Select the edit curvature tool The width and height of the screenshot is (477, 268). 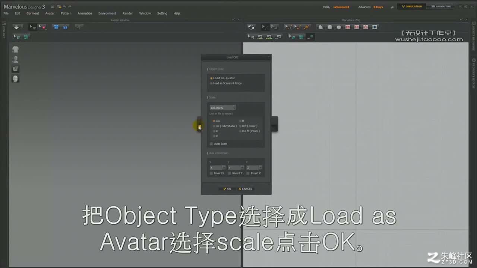[x=288, y=27]
